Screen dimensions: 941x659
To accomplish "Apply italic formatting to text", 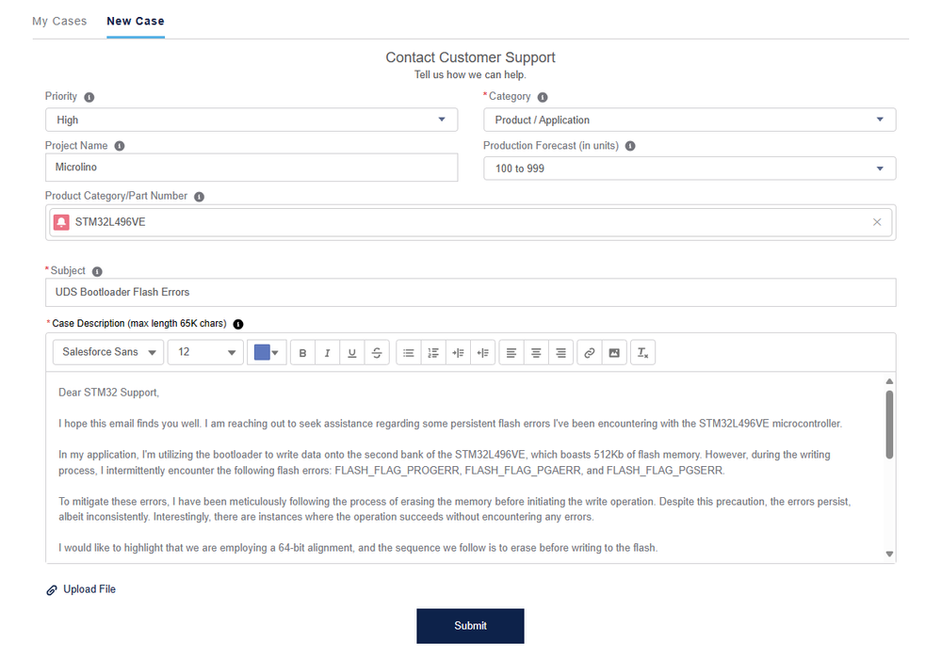I will (x=327, y=353).
